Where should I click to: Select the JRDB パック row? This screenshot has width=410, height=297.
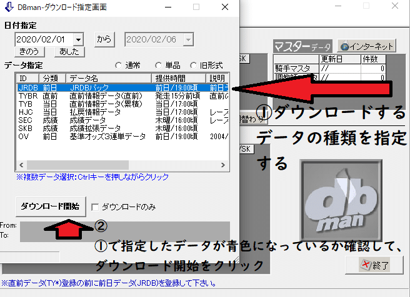122,87
